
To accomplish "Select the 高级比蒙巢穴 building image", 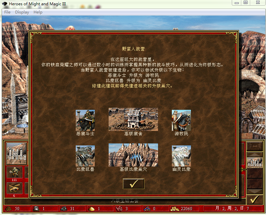I will click(133, 155).
